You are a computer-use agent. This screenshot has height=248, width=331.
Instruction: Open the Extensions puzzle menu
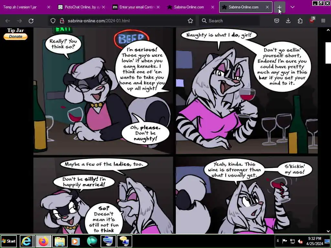pos(300,21)
